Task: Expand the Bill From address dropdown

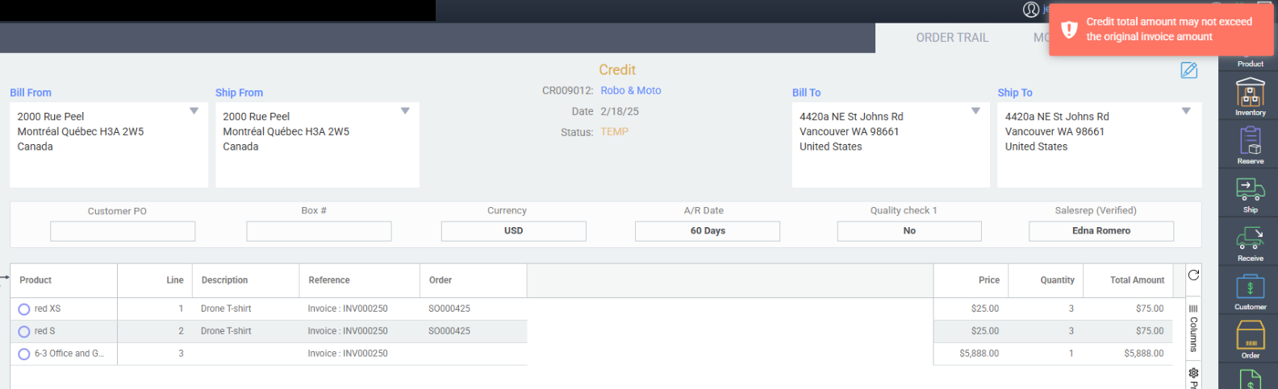Action: click(x=194, y=111)
